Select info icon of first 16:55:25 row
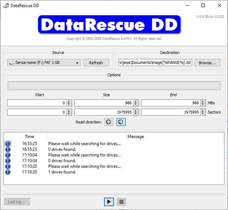 [8, 143]
